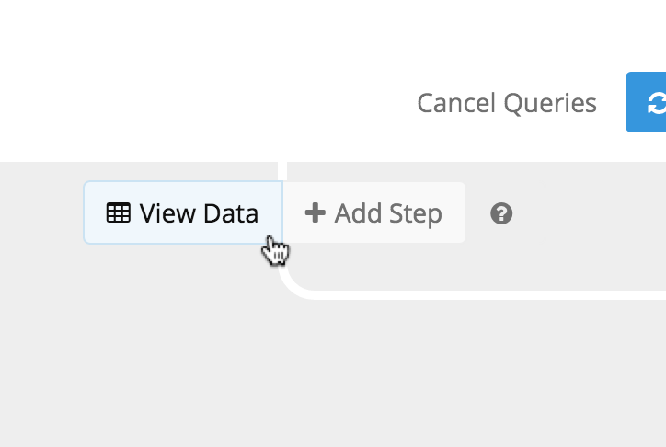Click the View Data label text
Viewport: 666px width, 447px height.
(x=199, y=213)
